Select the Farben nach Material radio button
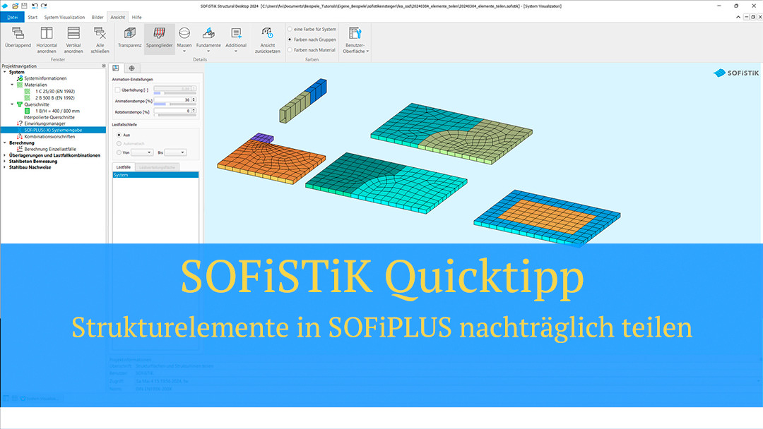The image size is (763, 429). (292, 49)
